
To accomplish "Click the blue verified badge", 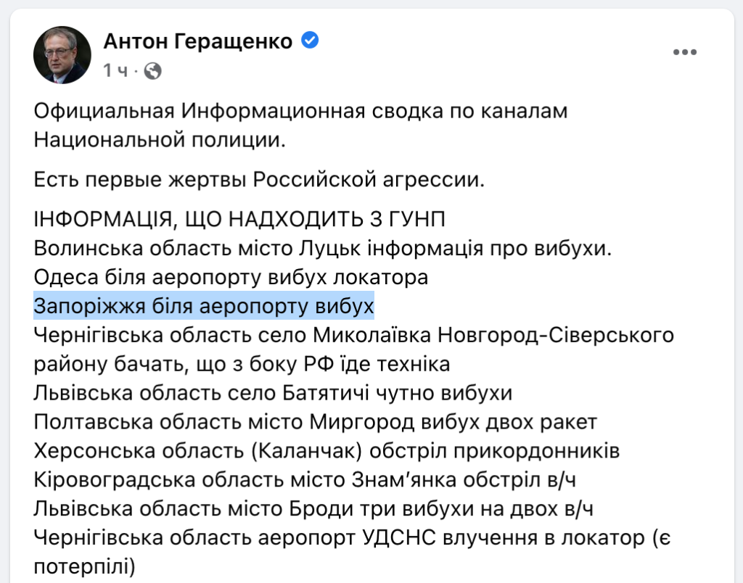I will (x=310, y=41).
